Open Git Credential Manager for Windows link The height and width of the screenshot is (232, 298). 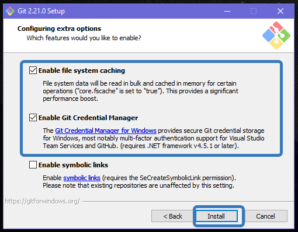click(x=106, y=131)
